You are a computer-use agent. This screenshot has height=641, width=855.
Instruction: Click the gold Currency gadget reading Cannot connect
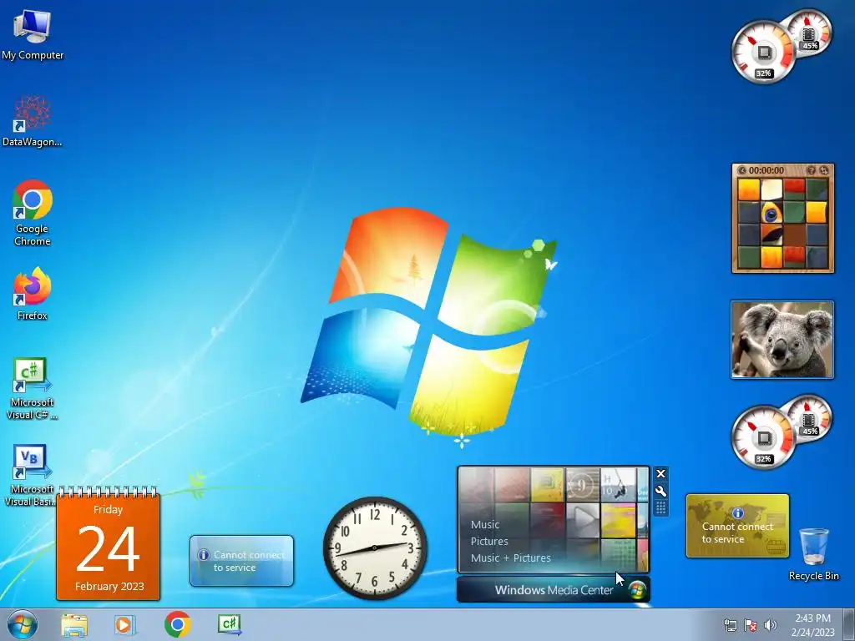pos(737,526)
